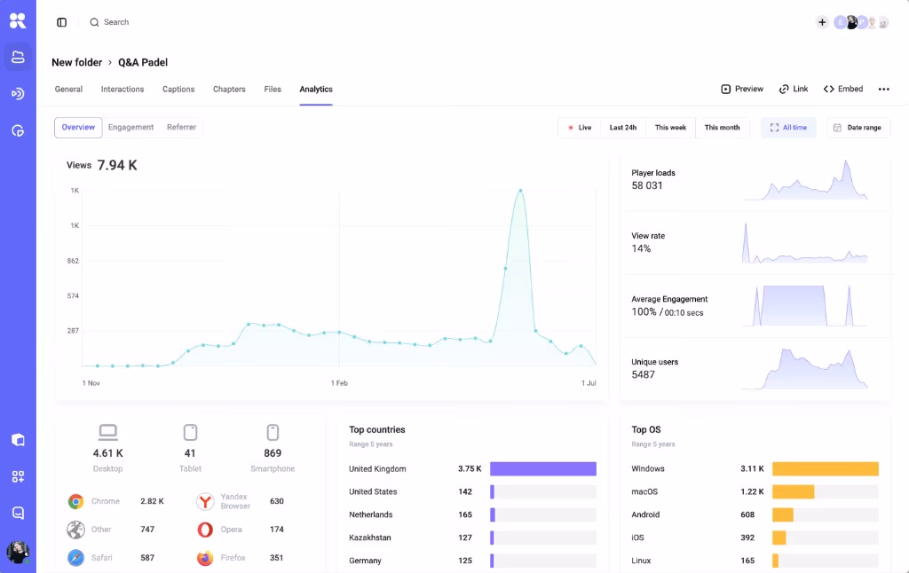909x573 pixels.
Task: Select the Live time filter
Action: [579, 128]
